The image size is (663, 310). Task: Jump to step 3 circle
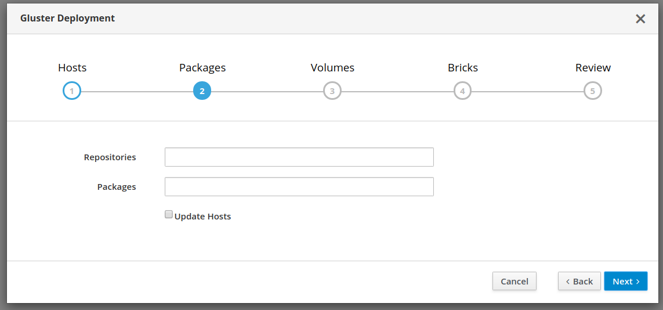(x=332, y=91)
